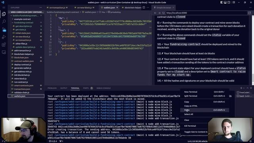Select the bash terminal entry
This screenshot has height=143, width=254.
(244, 96)
